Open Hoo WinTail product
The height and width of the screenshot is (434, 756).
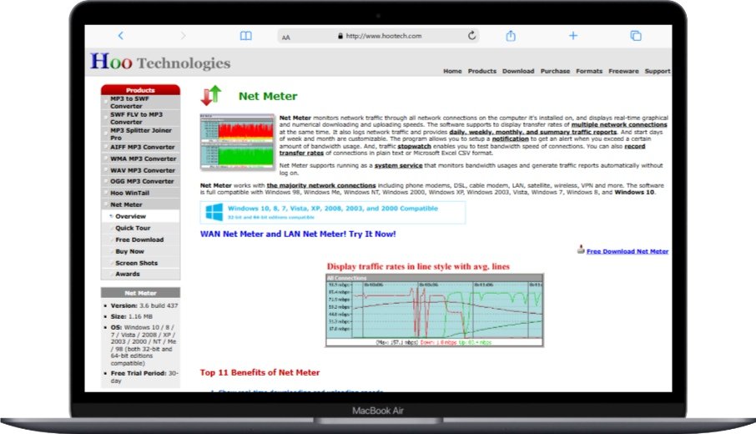[x=140, y=193]
